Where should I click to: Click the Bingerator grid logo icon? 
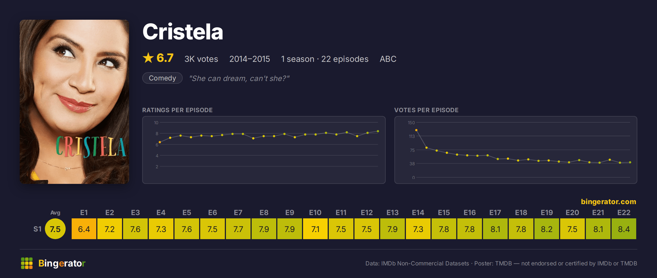click(27, 263)
